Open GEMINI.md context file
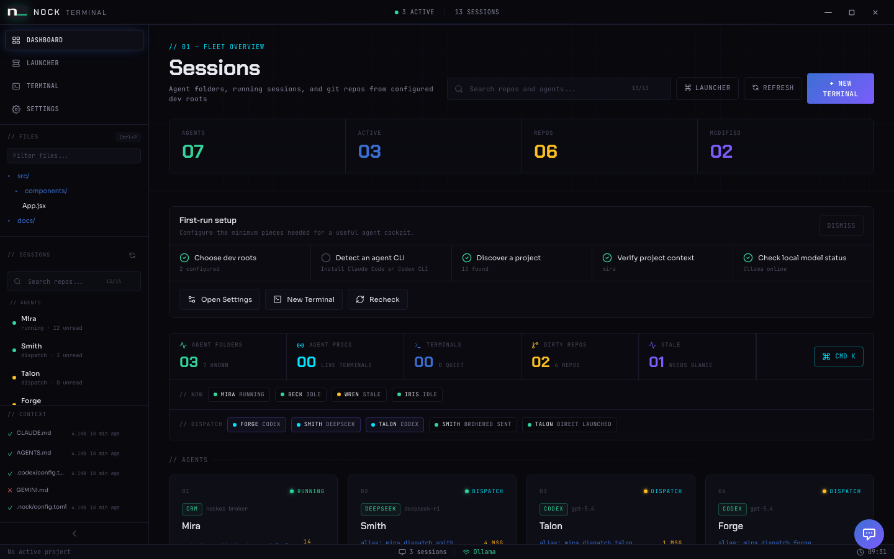This screenshot has height=559, width=894. (74, 490)
